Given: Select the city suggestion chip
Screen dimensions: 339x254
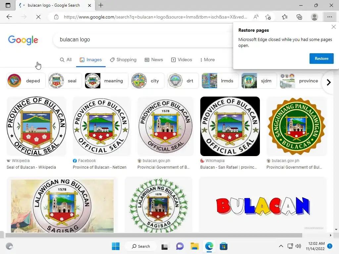Looking at the screenshot, I should pyautogui.click(x=148, y=81).
